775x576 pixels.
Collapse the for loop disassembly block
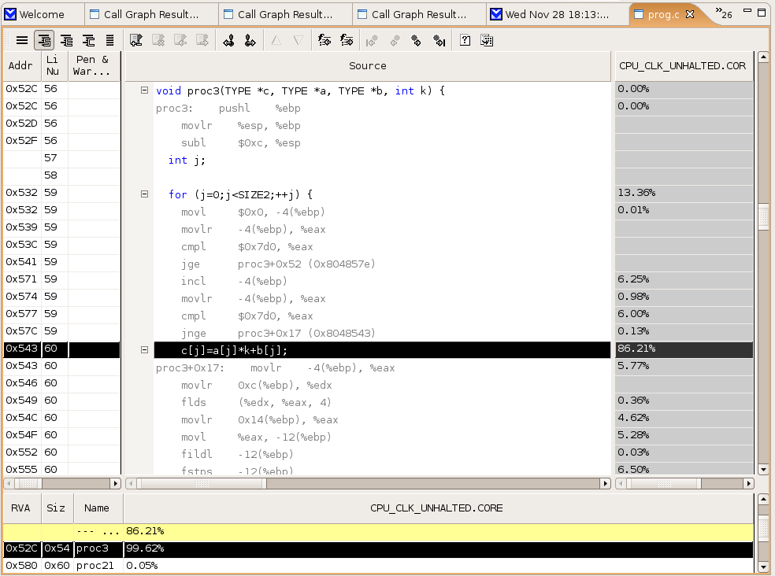[144, 194]
